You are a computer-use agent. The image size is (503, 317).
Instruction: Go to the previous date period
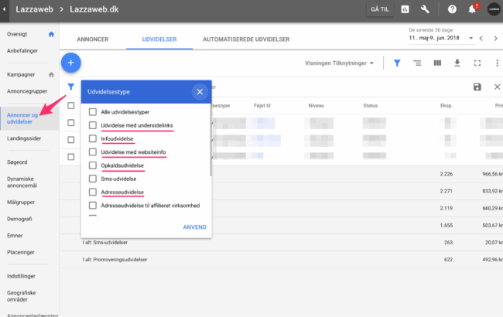(481, 38)
